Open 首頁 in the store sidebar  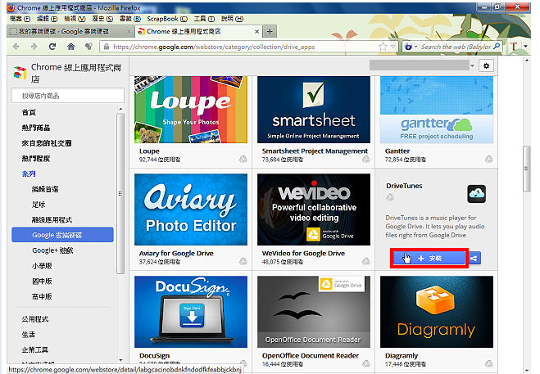pos(29,112)
